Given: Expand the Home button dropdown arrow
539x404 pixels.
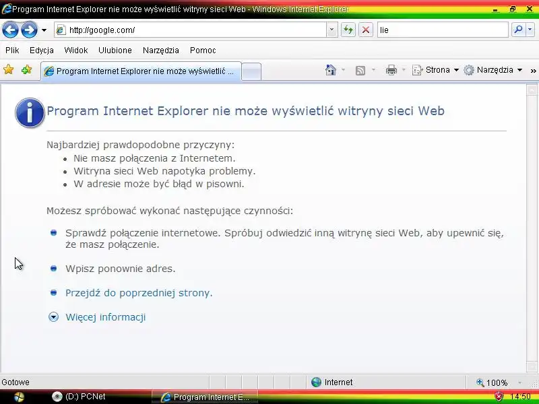Looking at the screenshot, I should [x=343, y=70].
